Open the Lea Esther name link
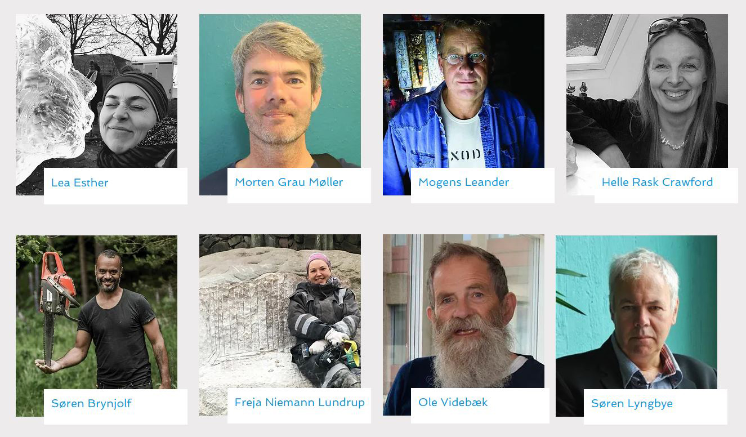 click(79, 182)
